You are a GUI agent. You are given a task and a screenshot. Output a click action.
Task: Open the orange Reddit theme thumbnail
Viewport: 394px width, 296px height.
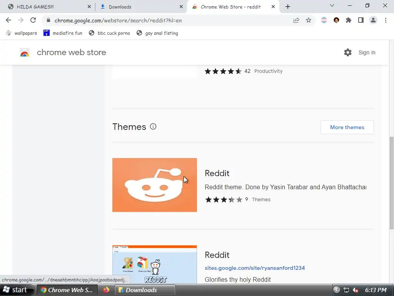(x=155, y=185)
